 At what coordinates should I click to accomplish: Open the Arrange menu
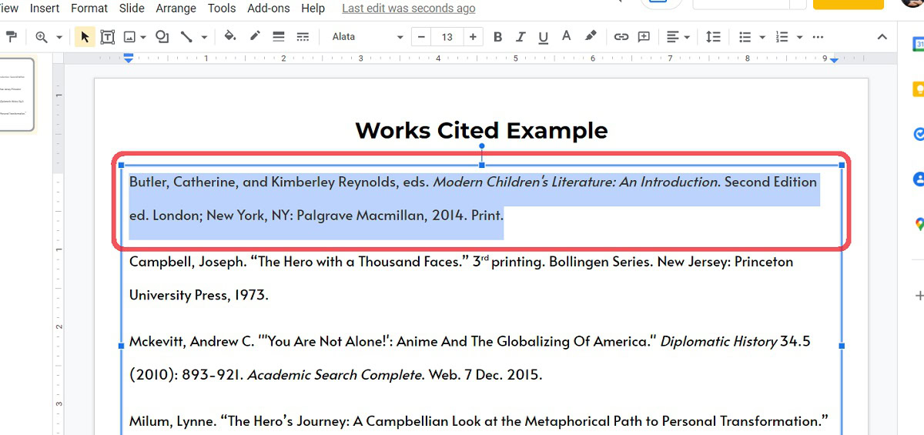click(176, 8)
